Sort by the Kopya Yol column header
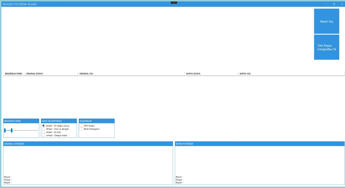The width and height of the screenshot is (345, 188). pos(290,74)
